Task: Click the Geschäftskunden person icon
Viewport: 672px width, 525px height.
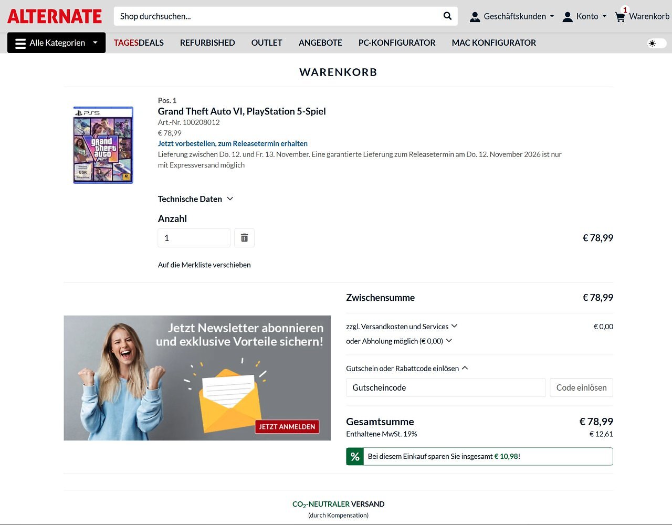Action: click(x=475, y=17)
